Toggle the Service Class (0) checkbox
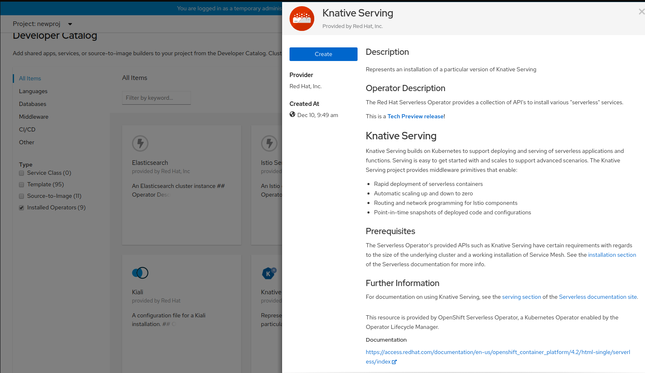This screenshot has width=645, height=373. 21,173
